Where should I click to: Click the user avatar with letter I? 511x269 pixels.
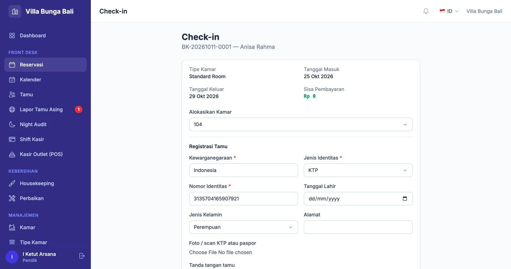click(x=12, y=257)
